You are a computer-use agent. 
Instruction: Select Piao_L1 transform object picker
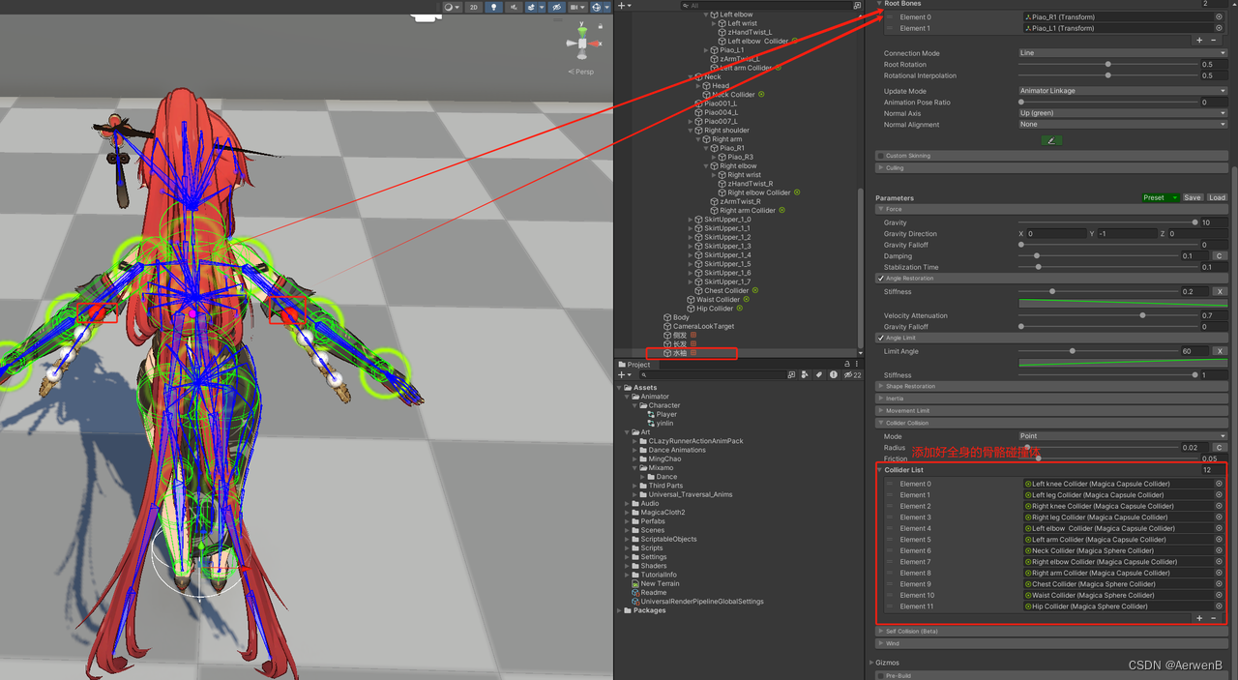(1219, 29)
